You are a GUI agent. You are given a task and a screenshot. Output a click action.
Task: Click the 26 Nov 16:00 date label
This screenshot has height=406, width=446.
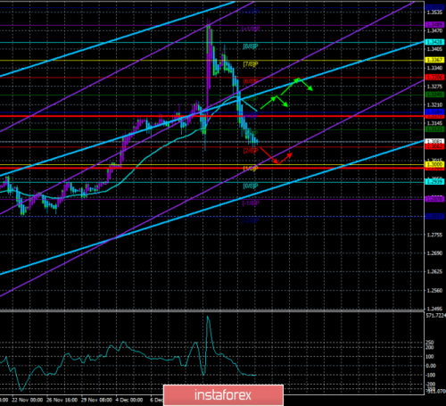(62, 400)
